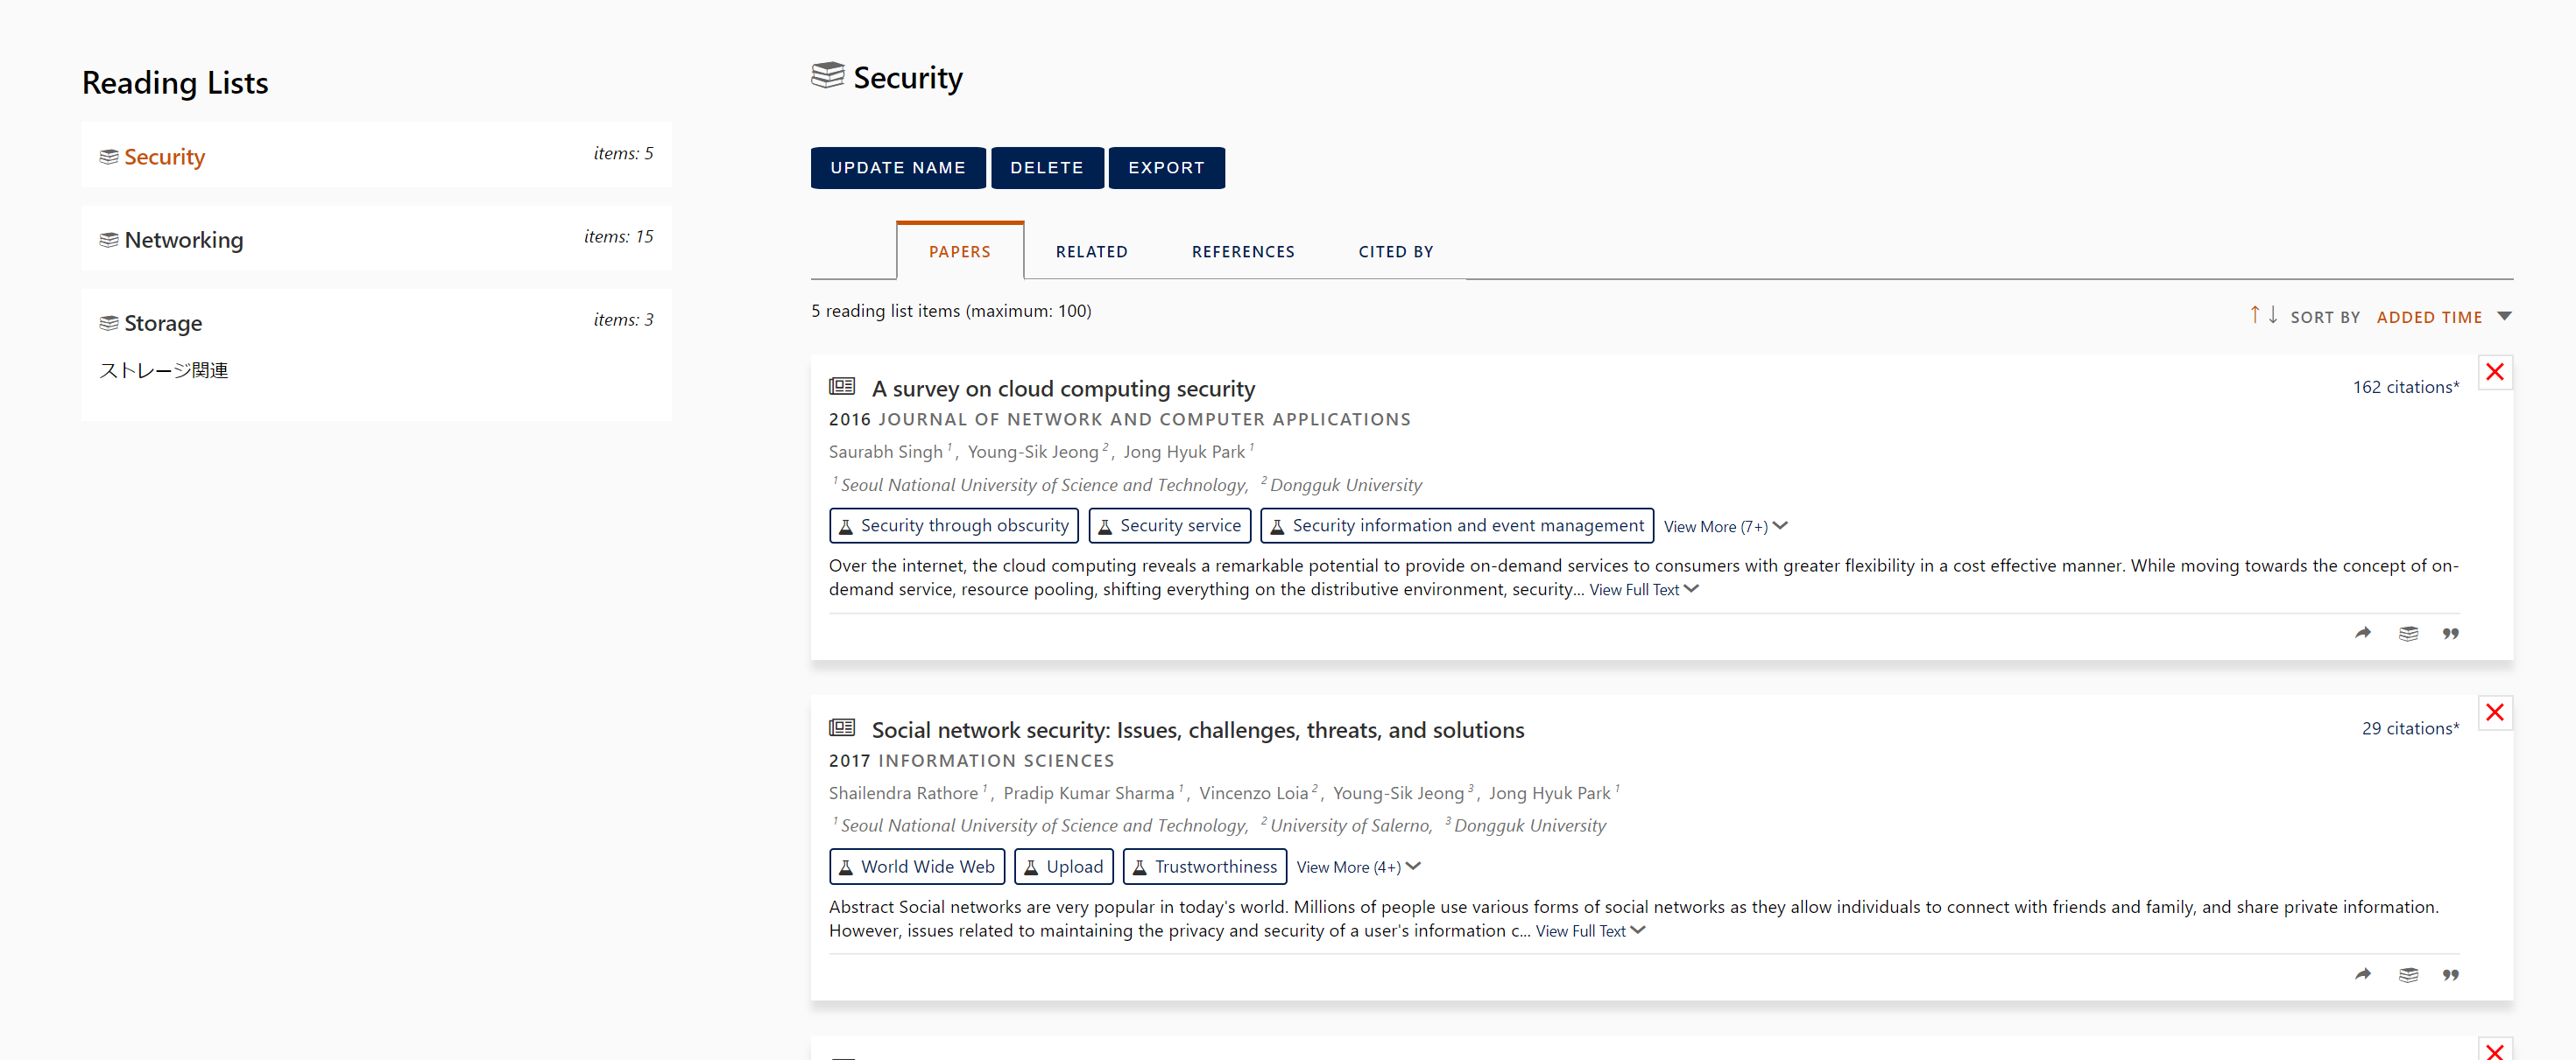Expand View More (7+) topics

click(x=1724, y=527)
